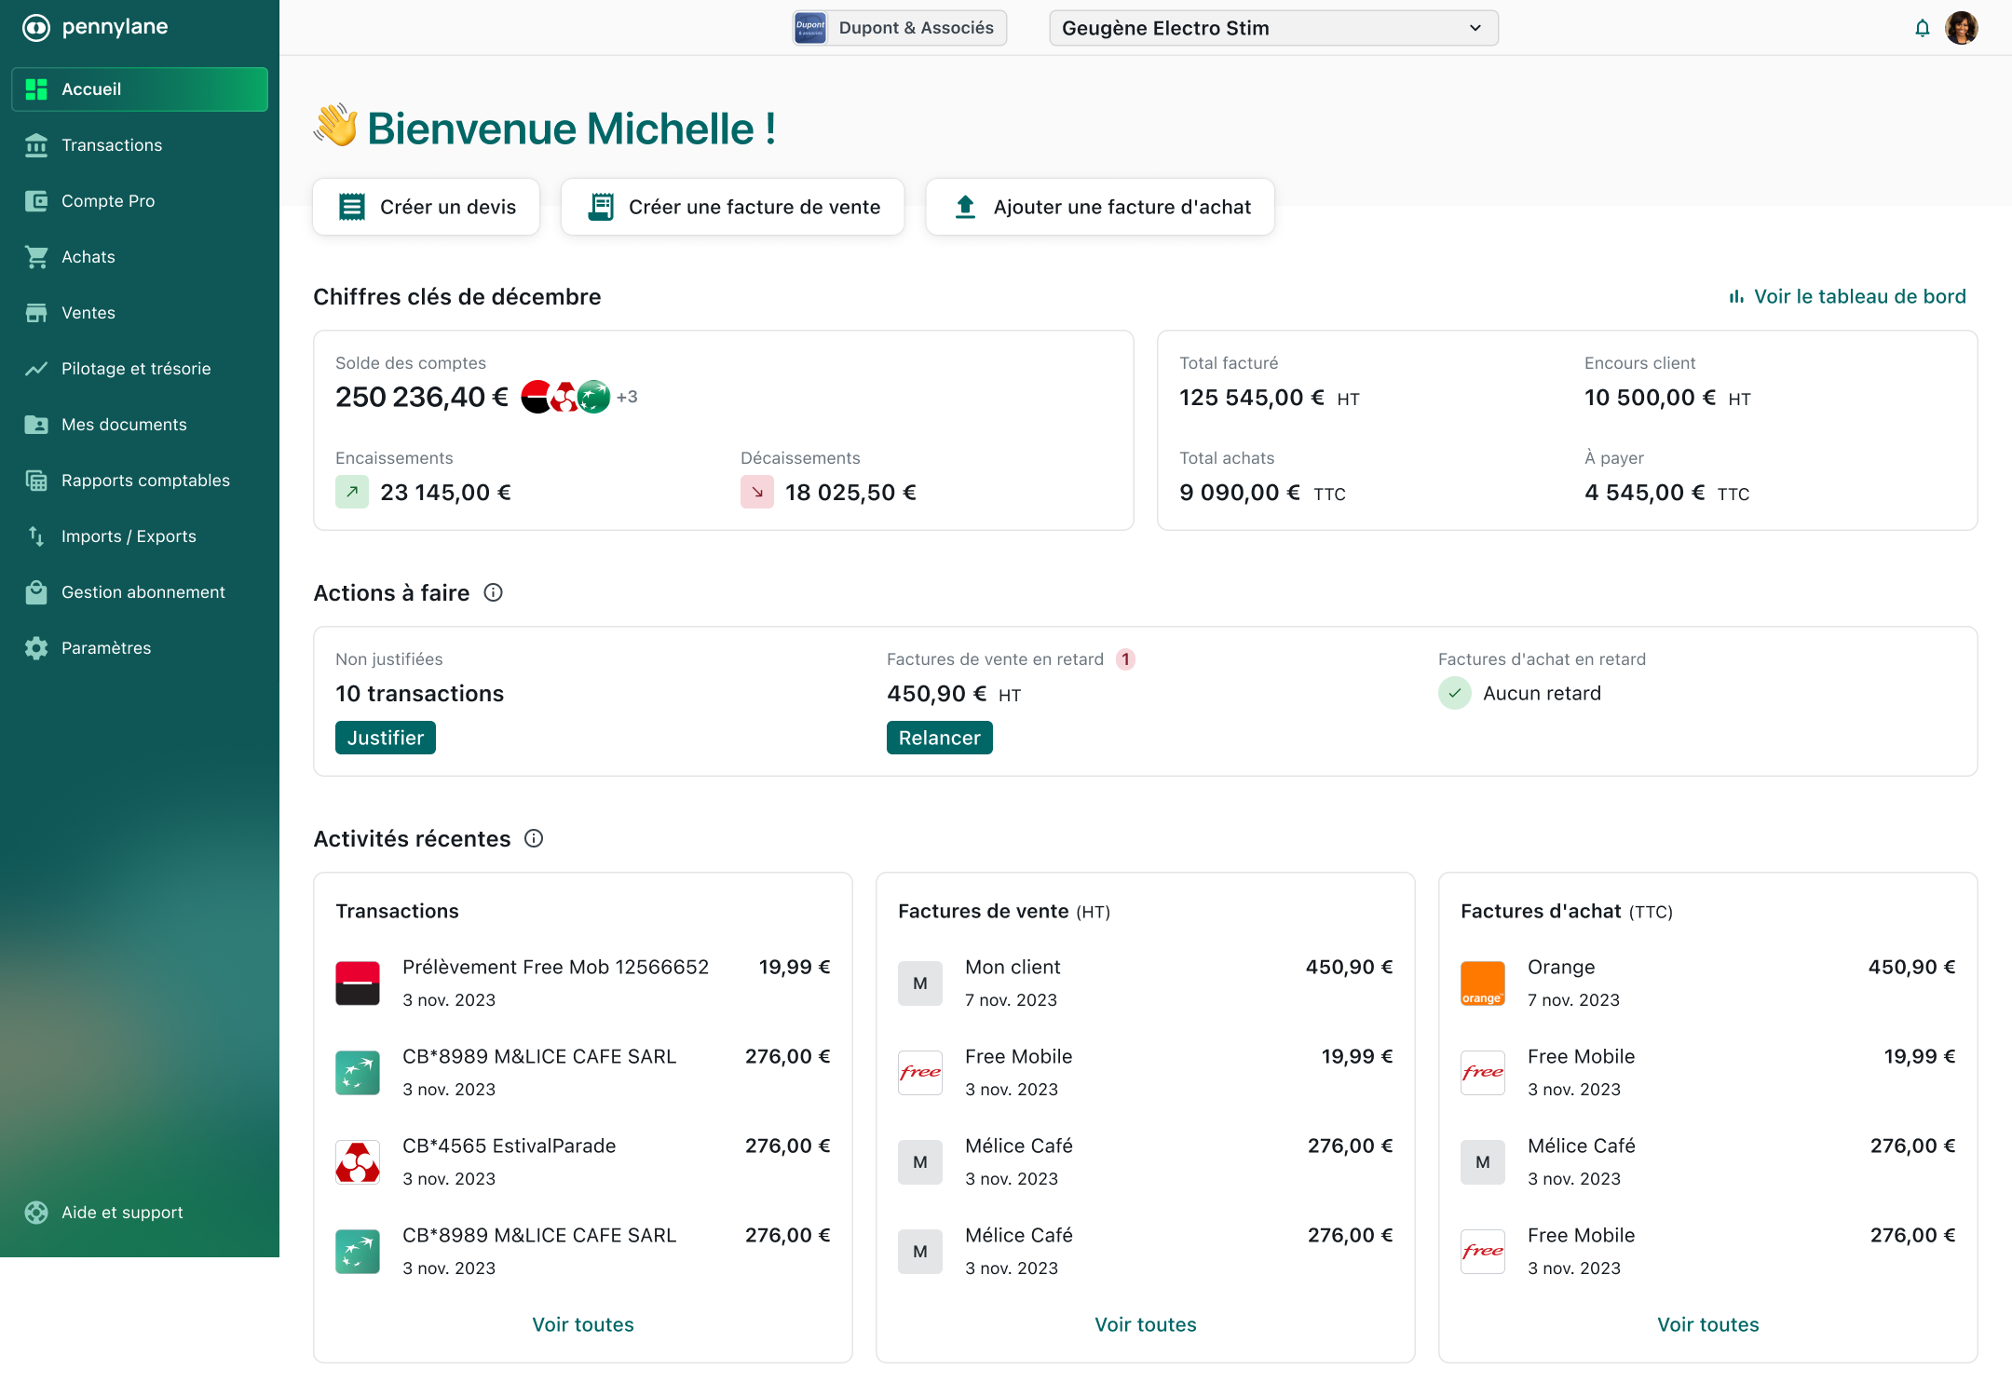Image resolution: width=2012 pixels, height=1397 pixels.
Task: Click the info icon next to Activités récentes
Action: coord(533,838)
